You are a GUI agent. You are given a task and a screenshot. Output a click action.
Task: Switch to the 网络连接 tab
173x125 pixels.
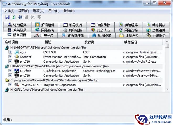click(128, 30)
